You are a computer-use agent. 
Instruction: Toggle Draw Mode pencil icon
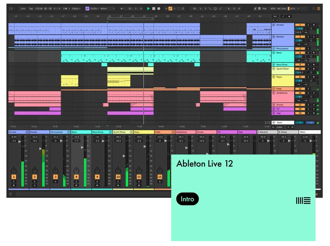click(x=255, y=9)
